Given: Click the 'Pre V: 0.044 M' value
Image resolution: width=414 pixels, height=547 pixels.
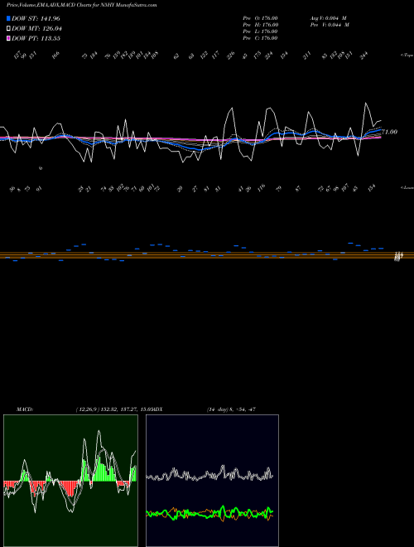Looking at the screenshot, I should coord(330,25).
